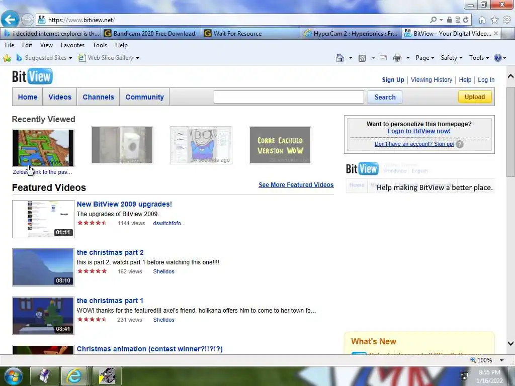Go to the BitView Channels tab
Image resolution: width=515 pixels, height=386 pixels.
tap(98, 97)
